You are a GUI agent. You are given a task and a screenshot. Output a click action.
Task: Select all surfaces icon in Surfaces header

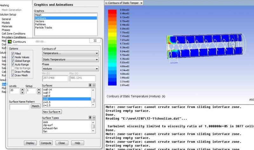point(90,85)
